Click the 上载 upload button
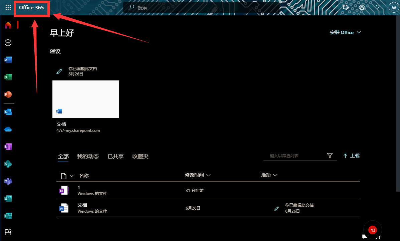Image resolution: width=400 pixels, height=241 pixels. tap(352, 156)
